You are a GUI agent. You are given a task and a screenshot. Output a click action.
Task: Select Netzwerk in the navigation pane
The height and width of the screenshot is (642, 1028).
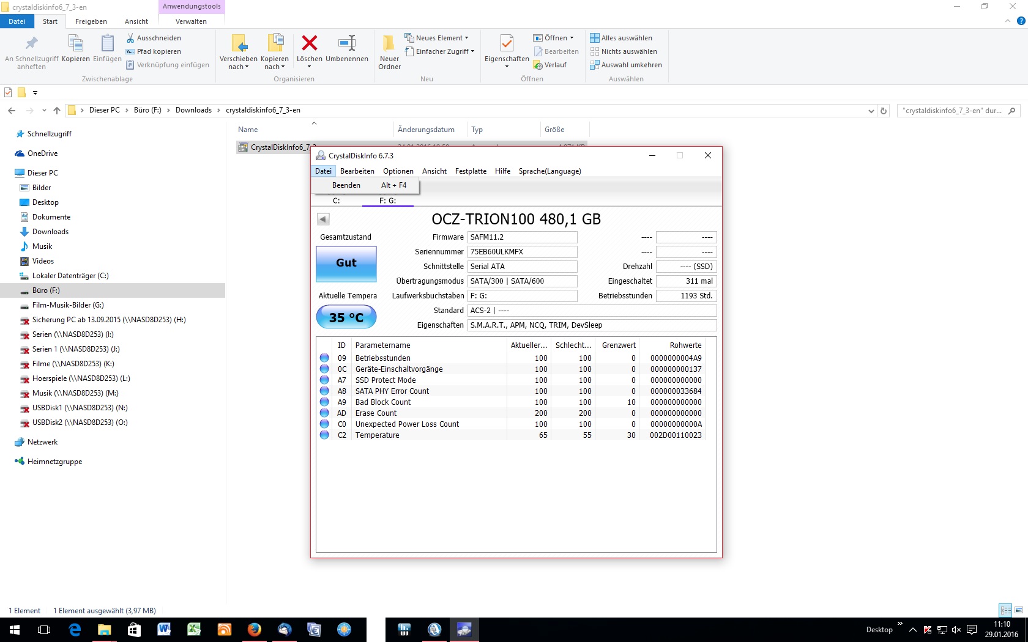42,442
